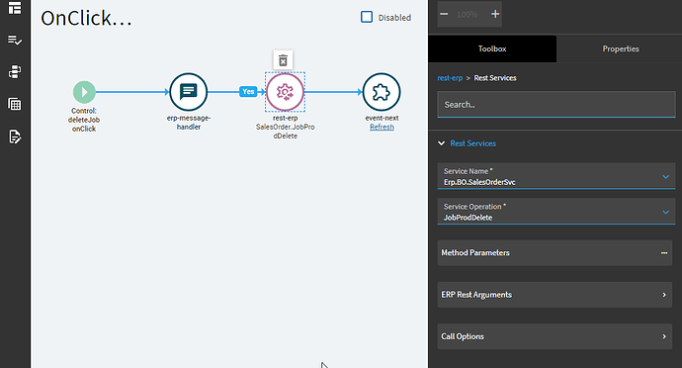The width and height of the screenshot is (682, 368).
Task: Click the Refresh link under event-next
Action: [x=382, y=128]
